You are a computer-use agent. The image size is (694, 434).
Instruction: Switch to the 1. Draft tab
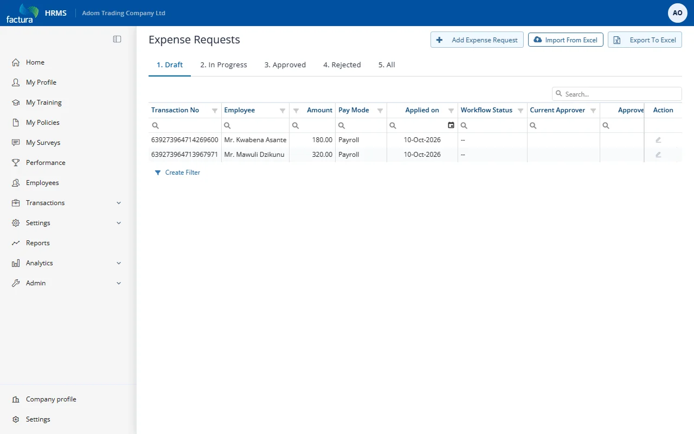coord(170,65)
